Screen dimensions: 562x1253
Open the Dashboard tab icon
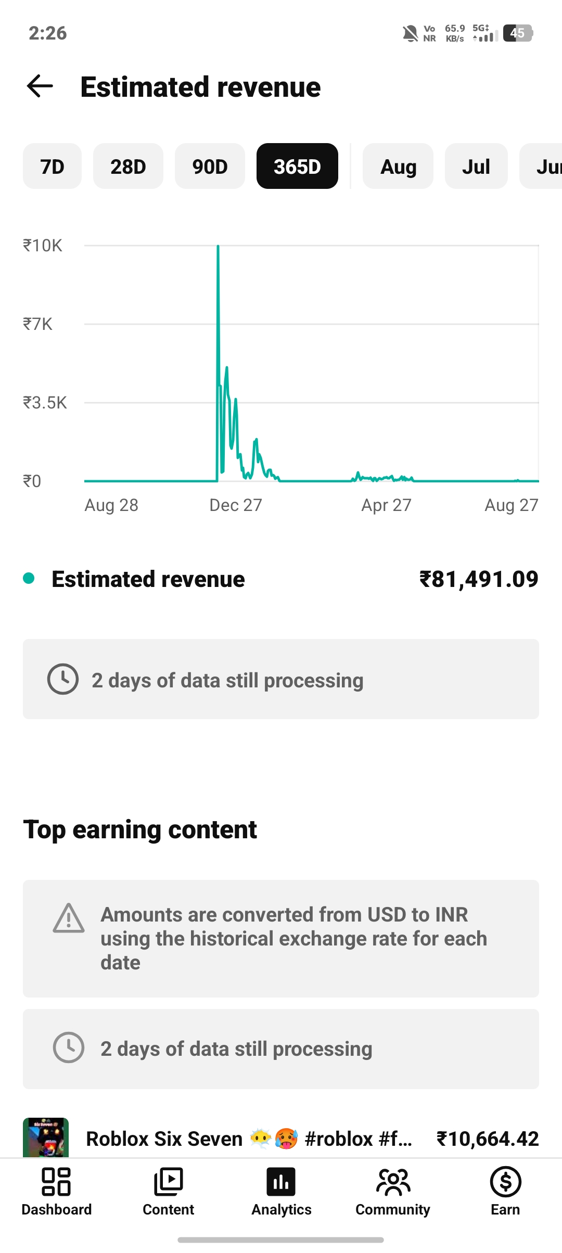point(56,1182)
